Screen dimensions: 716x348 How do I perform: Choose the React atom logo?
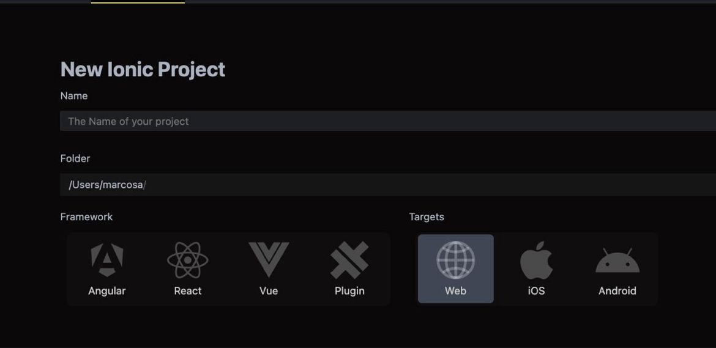(188, 260)
